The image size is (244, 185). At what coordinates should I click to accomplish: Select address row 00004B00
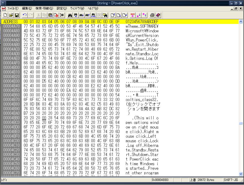11,67
